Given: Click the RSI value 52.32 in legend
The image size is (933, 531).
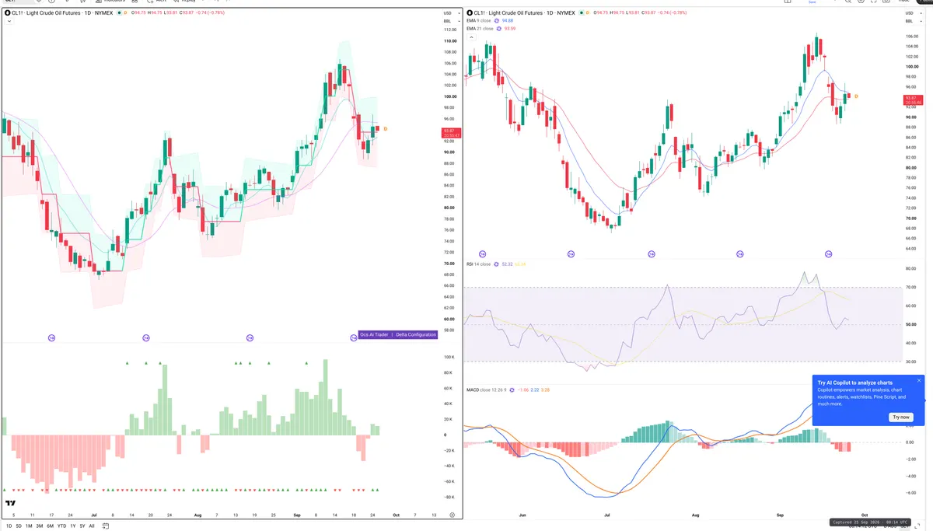Looking at the screenshot, I should (x=508, y=264).
